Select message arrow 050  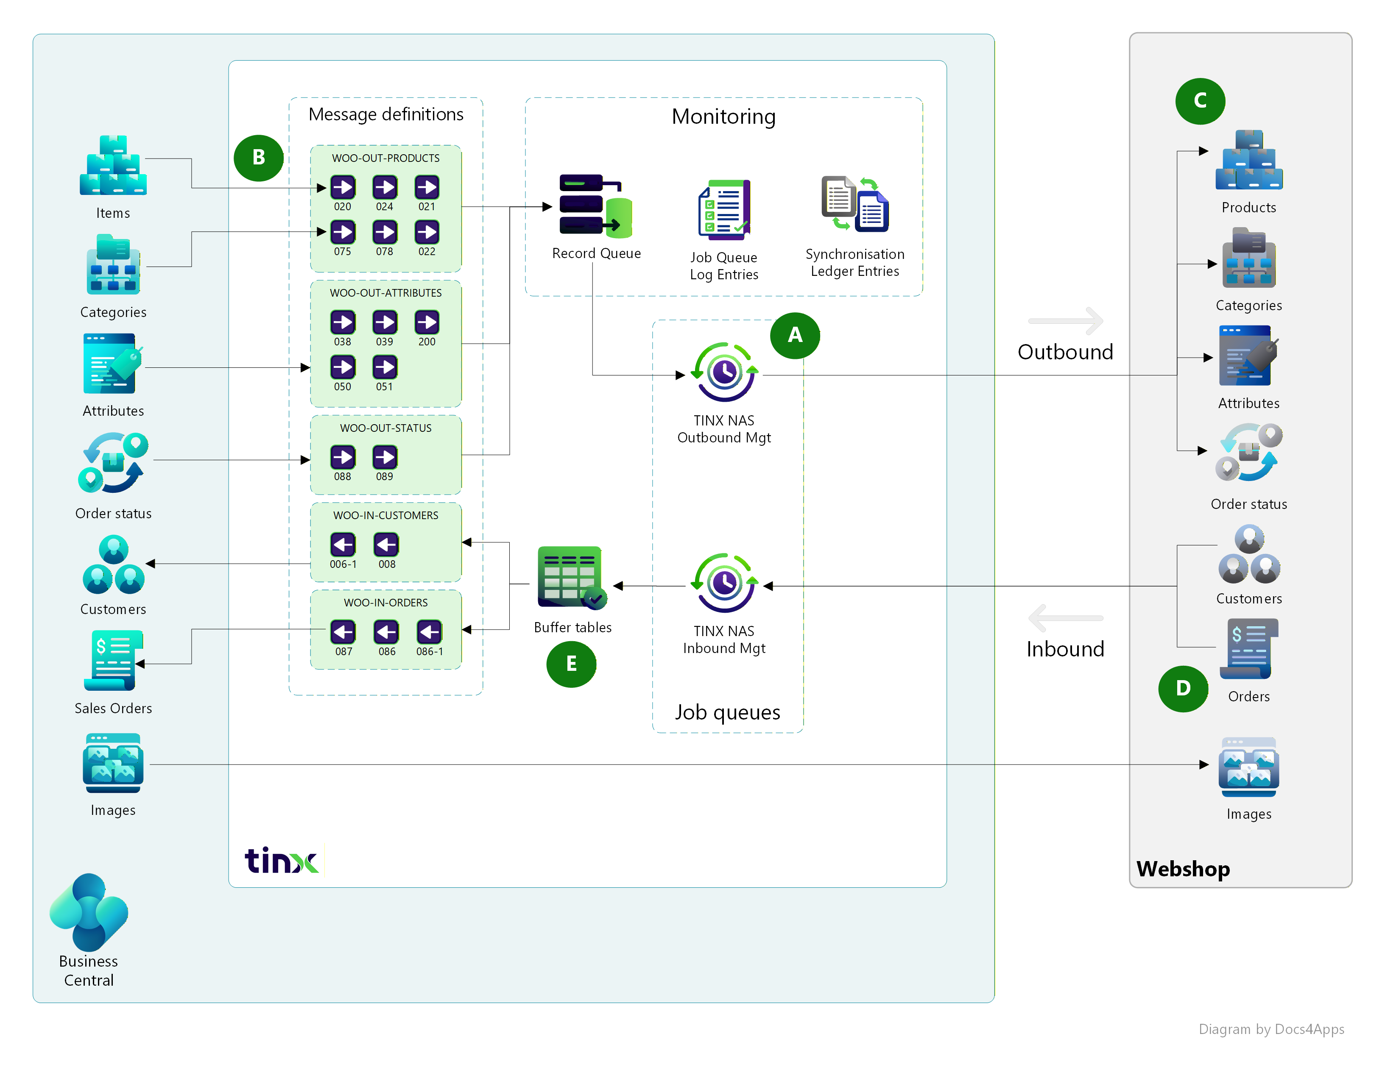[343, 367]
